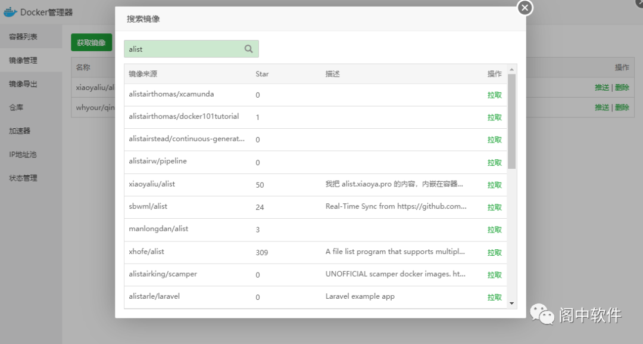Open 状态管理 in sidebar
Viewport: 643px width, 344px height.
click(23, 178)
